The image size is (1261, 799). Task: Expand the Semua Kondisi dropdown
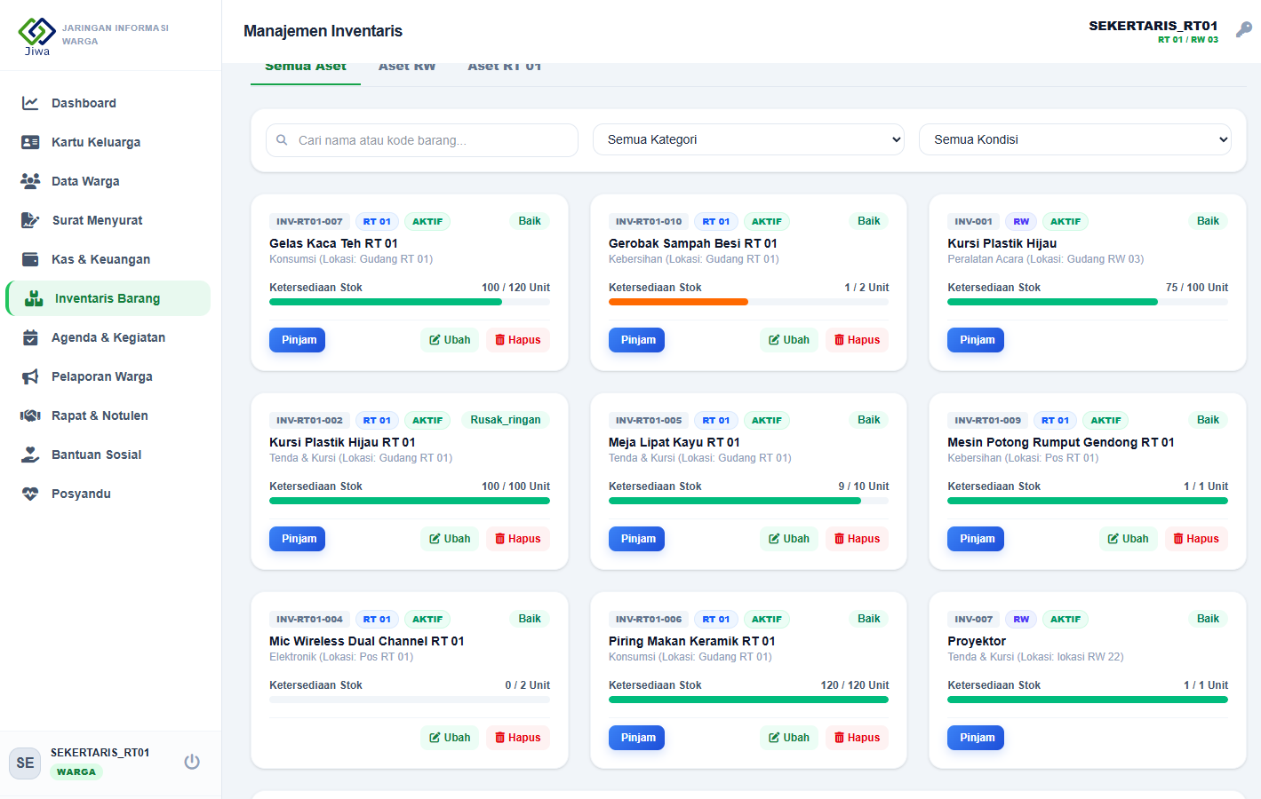(1075, 139)
